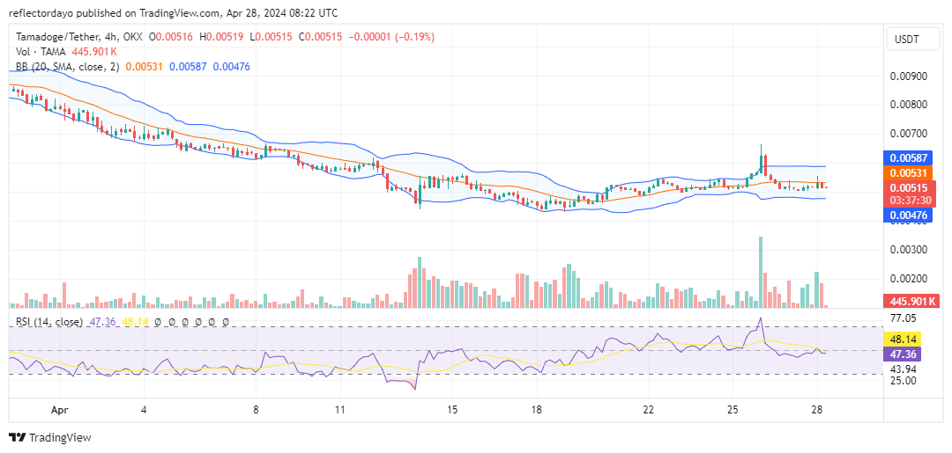The height and width of the screenshot is (453, 952).
Task: Click the 22 date on time axis
Action: 649,409
